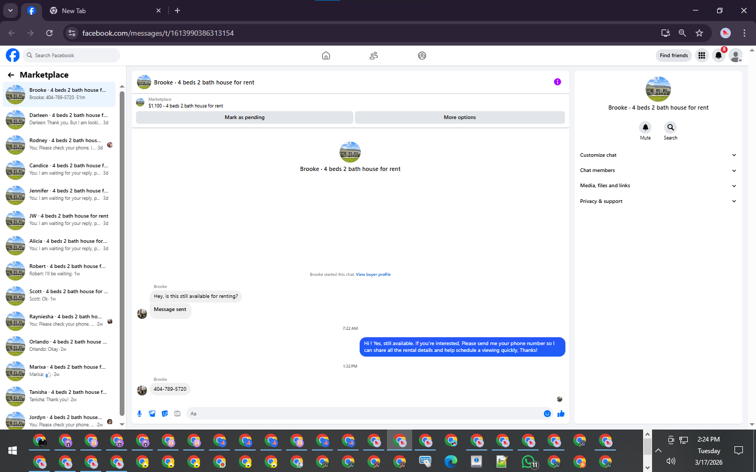756x472 pixels.
Task: Open Jennifer's conversation in the list
Action: [x=59, y=195]
